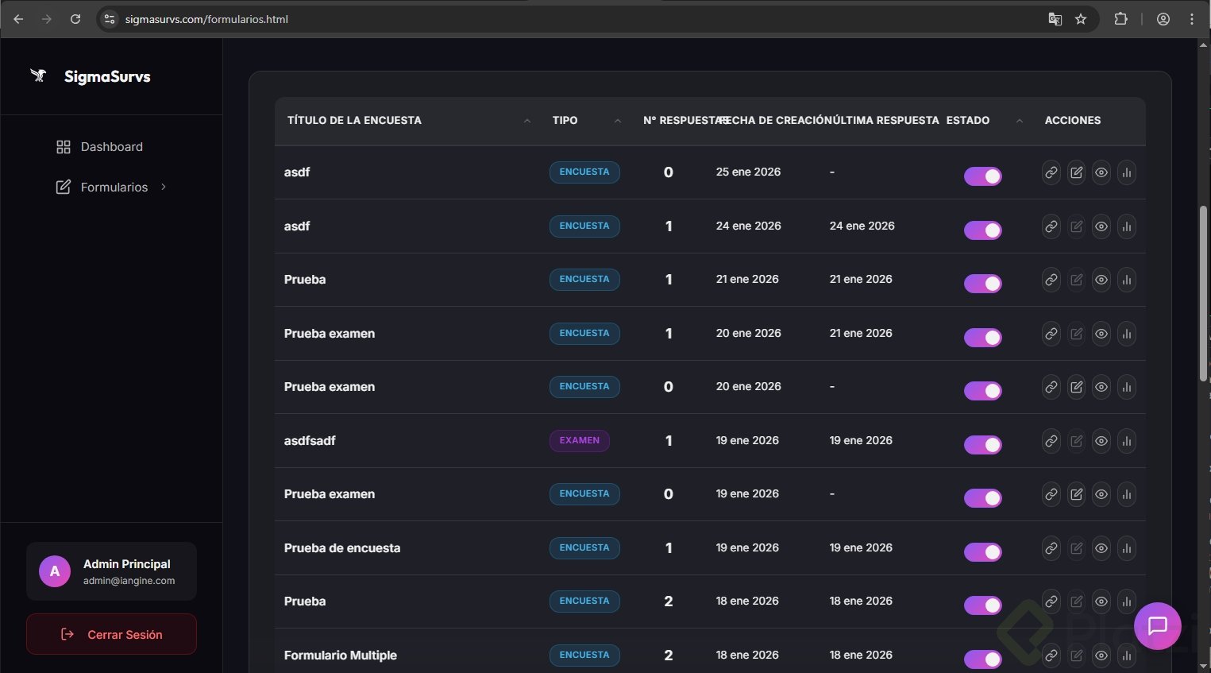Click the Cerrar Sesión button
1211x673 pixels.
[111, 634]
